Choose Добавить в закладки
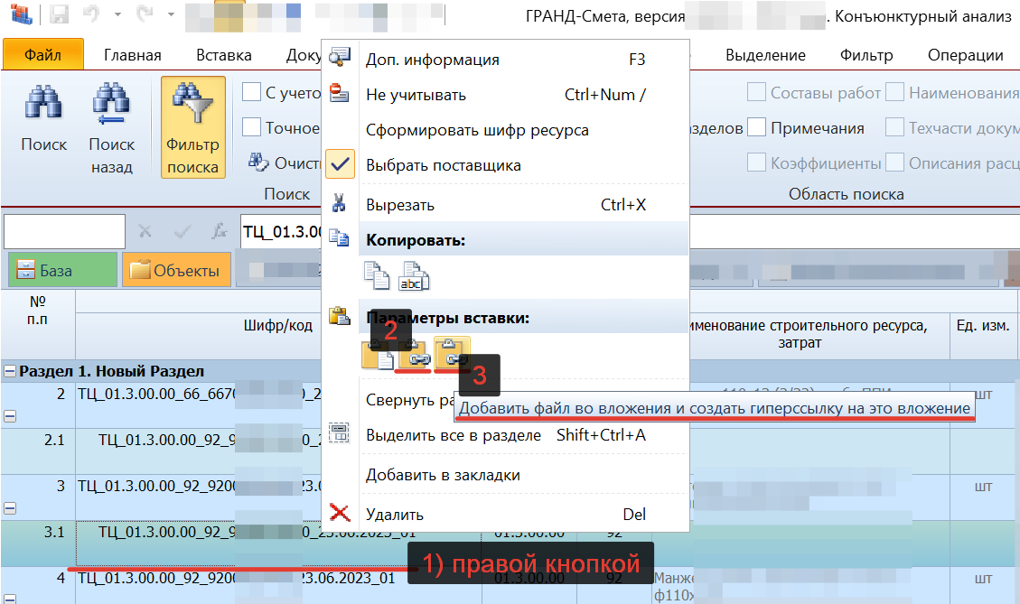The image size is (1020, 604). pos(505,475)
